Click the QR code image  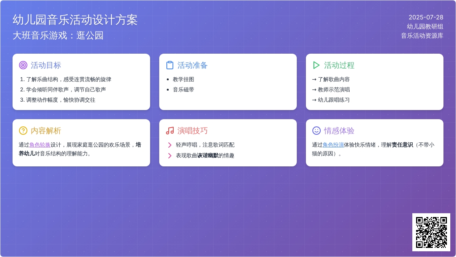(x=431, y=232)
